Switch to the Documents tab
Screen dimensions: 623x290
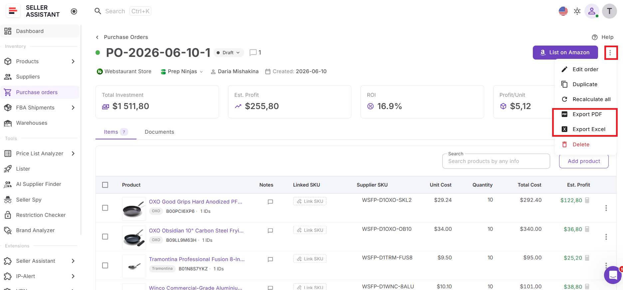(x=159, y=132)
